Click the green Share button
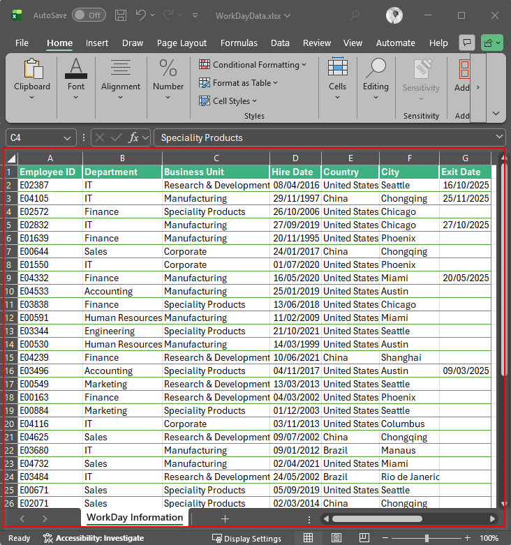This screenshot has height=545, width=511. point(492,43)
